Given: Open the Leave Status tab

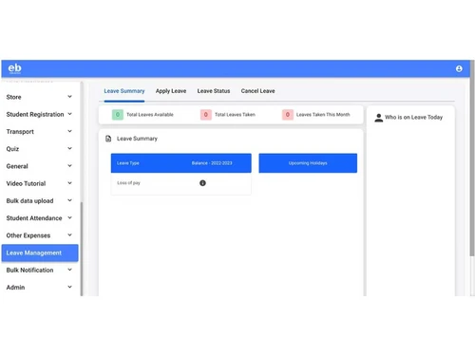Looking at the screenshot, I should (214, 91).
